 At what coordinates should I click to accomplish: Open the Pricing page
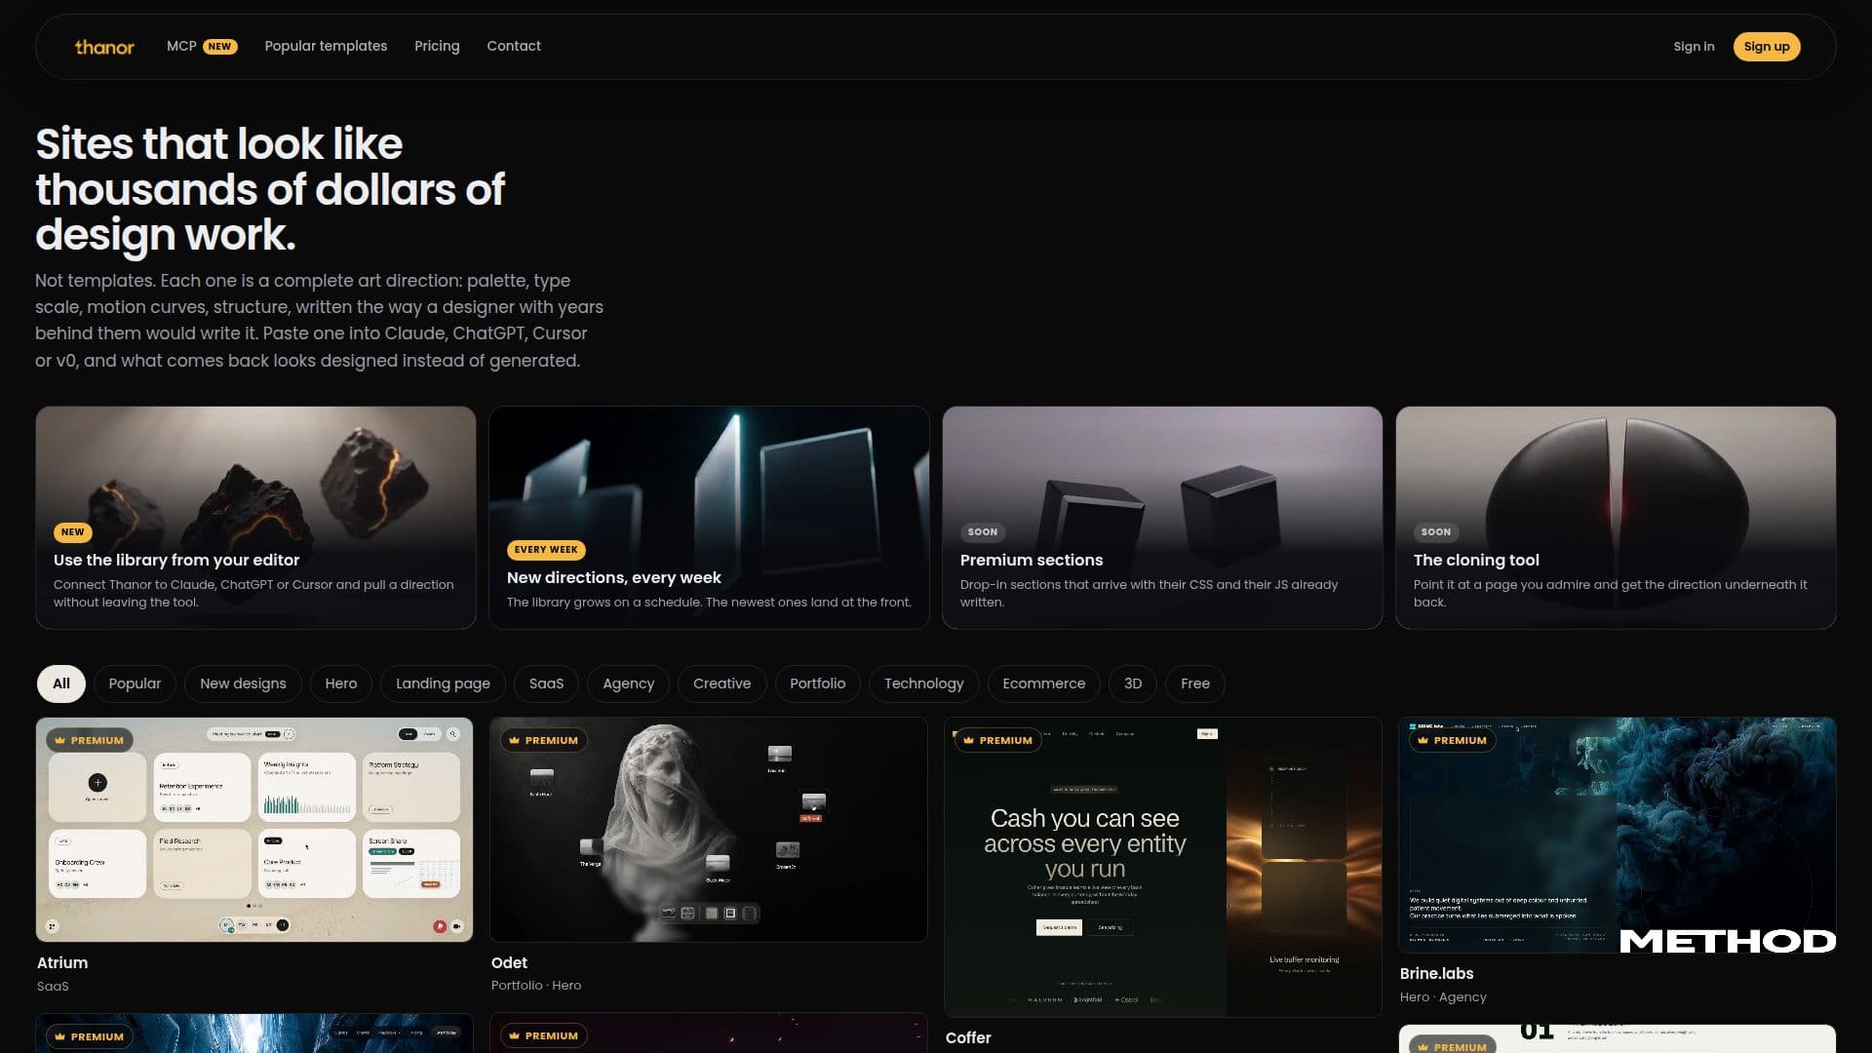tap(437, 46)
